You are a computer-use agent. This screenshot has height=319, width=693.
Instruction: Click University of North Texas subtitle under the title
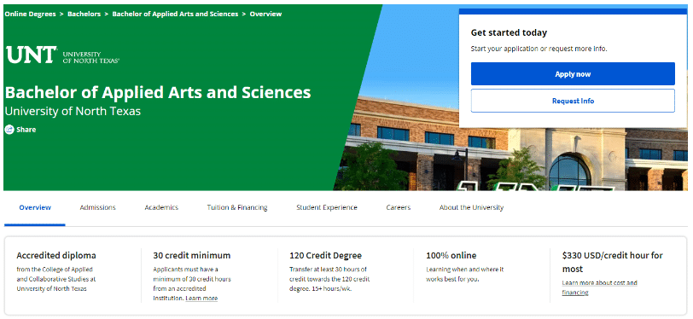(x=73, y=111)
